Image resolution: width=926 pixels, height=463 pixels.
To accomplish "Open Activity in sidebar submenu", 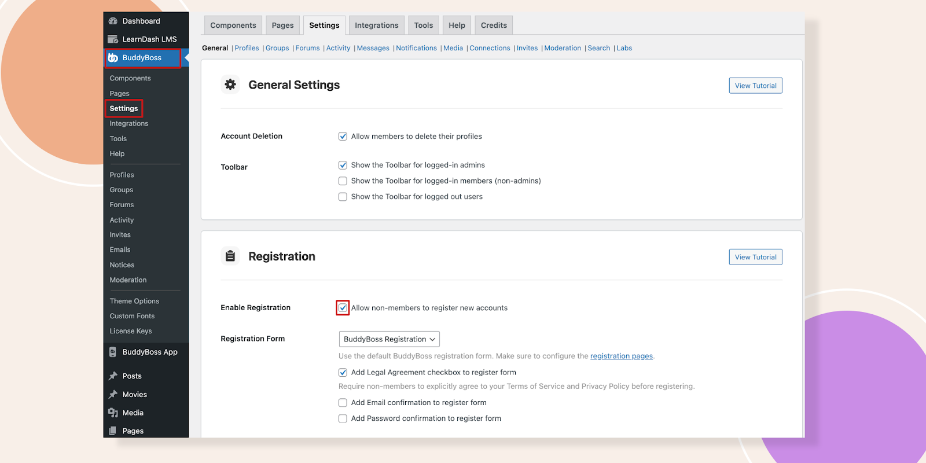I will click(122, 220).
